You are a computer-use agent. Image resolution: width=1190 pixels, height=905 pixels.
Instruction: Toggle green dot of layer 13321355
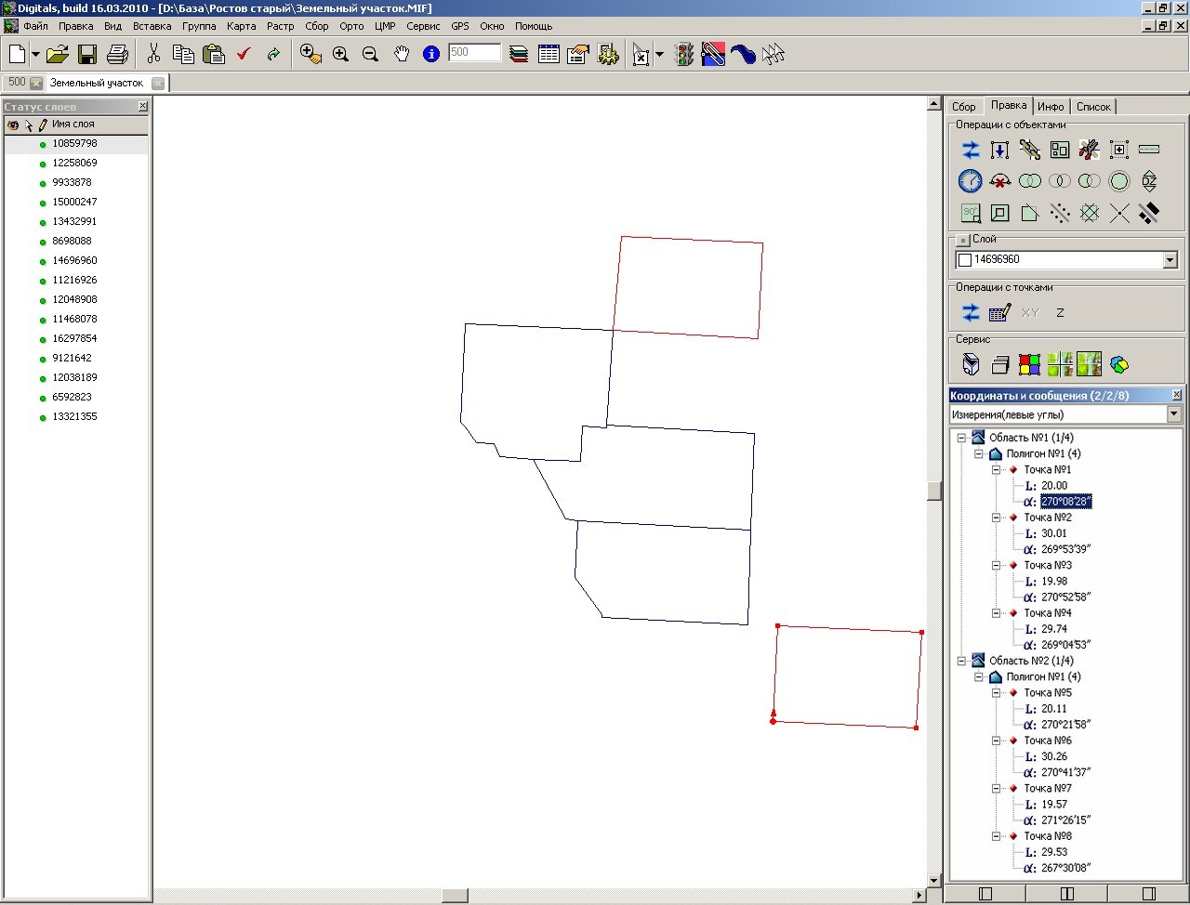[43, 418]
